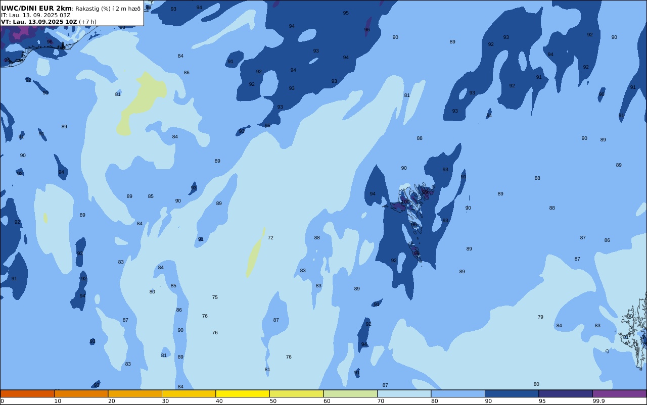Image resolution: width=647 pixels, height=405 pixels.
Task: Click the 'IT: Lau. 13. 09. 2025 03Z' line
Action: 35,15
